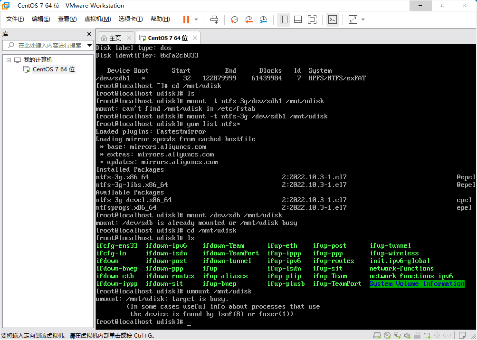Select 我的计算机 in the library tree
477x340 pixels.
pyautogui.click(x=38, y=59)
